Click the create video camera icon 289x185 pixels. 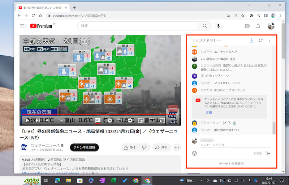(x=247, y=26)
